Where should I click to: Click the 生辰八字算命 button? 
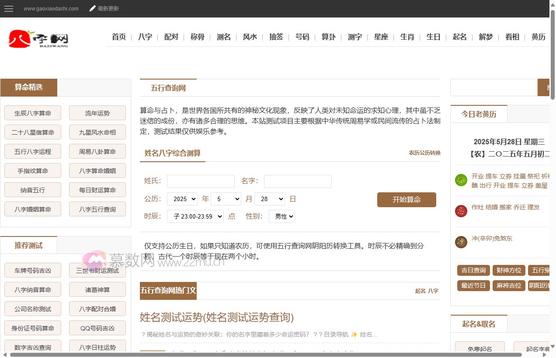[33, 113]
